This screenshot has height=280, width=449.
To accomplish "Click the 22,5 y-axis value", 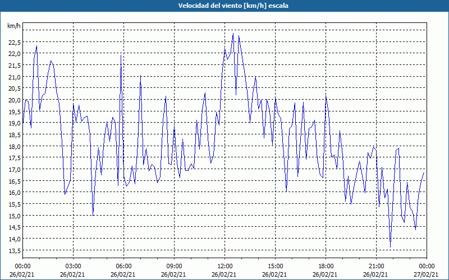I will (15, 43).
